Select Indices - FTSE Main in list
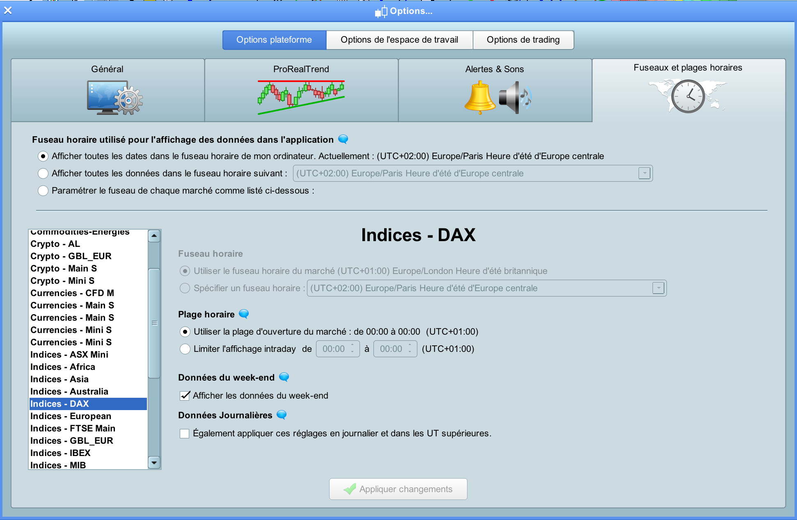Viewport: 797px width, 520px height. (73, 429)
